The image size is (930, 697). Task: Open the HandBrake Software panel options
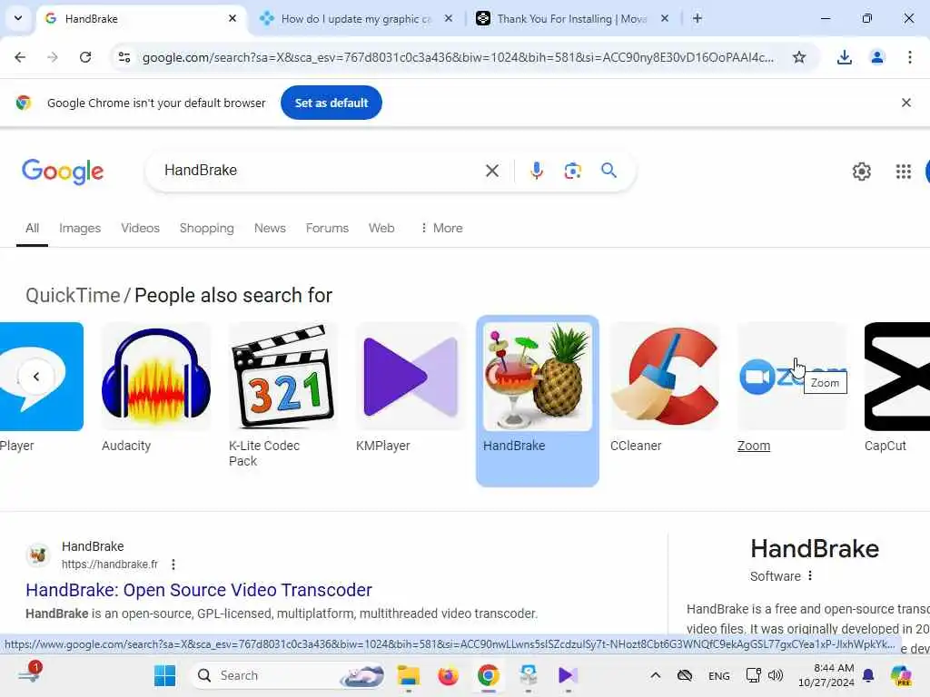(x=810, y=576)
